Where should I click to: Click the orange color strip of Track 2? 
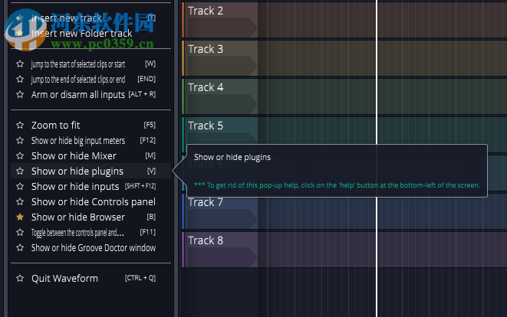pos(183,20)
